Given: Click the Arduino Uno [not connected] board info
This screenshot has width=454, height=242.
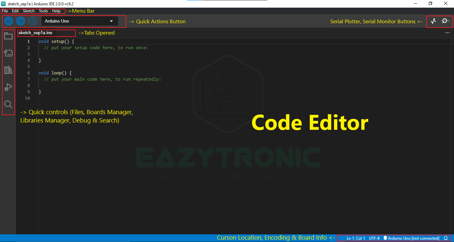Looking at the screenshot, I should point(412,238).
